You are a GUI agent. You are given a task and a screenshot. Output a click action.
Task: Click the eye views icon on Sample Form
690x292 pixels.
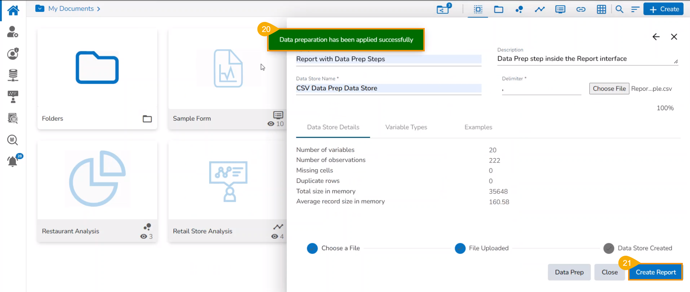point(271,124)
